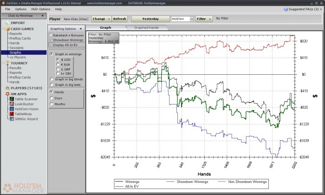
Task: Switch to the Graphed Hands tab
Action: pos(146,27)
